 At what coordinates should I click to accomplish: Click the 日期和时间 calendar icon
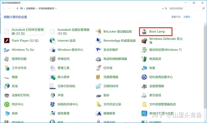pyautogui.click(x=99, y=86)
